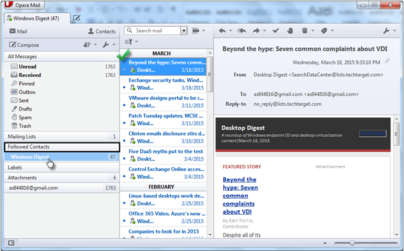Open message 'Office 365 Video, Azure's new ...'
This screenshot has width=404, height=251.
pos(163,217)
